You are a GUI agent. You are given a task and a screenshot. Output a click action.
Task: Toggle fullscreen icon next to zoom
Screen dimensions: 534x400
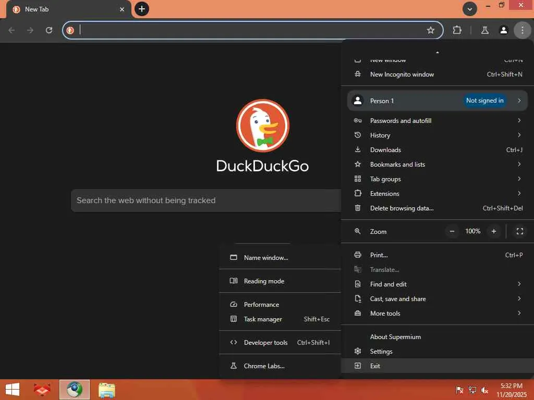(520, 231)
